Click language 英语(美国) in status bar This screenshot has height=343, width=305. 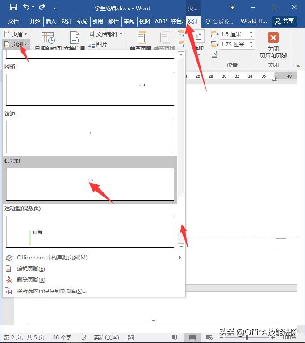pyautogui.click(x=107, y=337)
